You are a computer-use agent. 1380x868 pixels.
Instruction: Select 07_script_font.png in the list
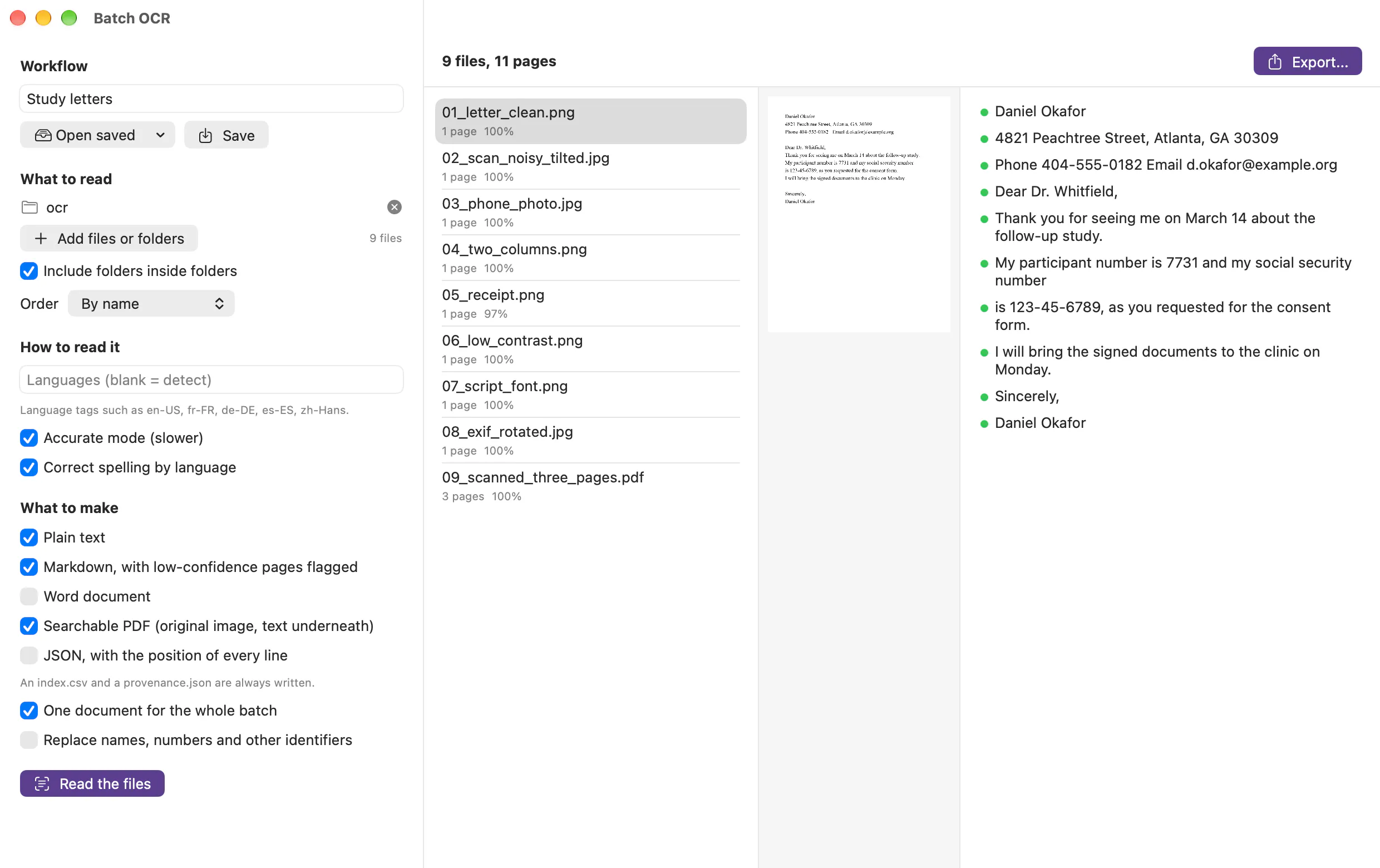click(x=590, y=394)
